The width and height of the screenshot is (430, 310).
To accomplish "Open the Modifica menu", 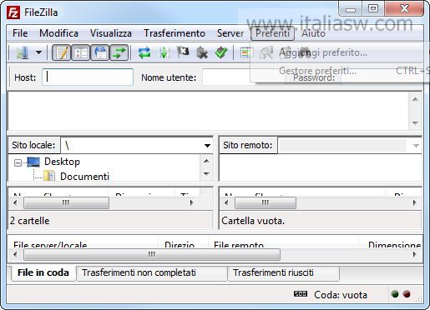I will (x=58, y=33).
